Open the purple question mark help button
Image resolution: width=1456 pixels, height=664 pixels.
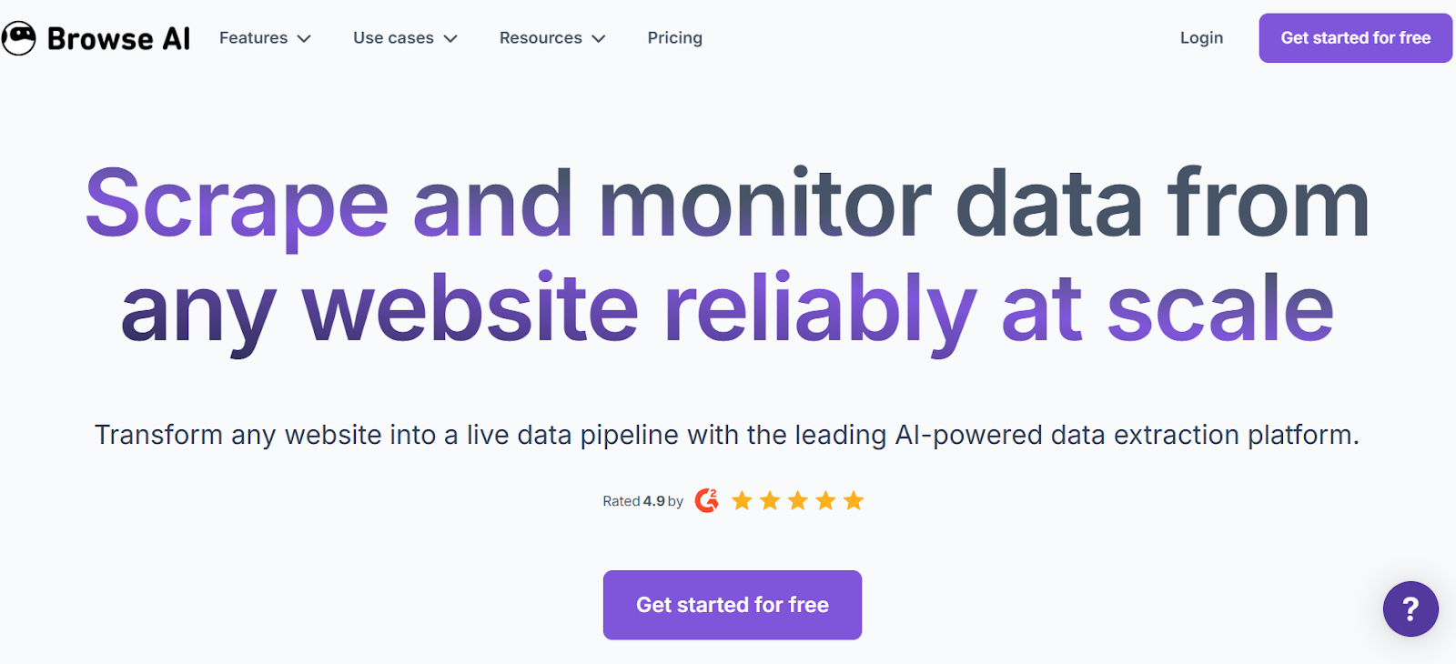1410,609
